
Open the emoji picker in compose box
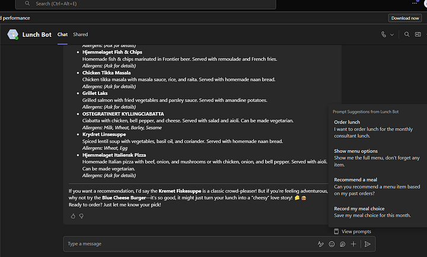tap(332, 244)
